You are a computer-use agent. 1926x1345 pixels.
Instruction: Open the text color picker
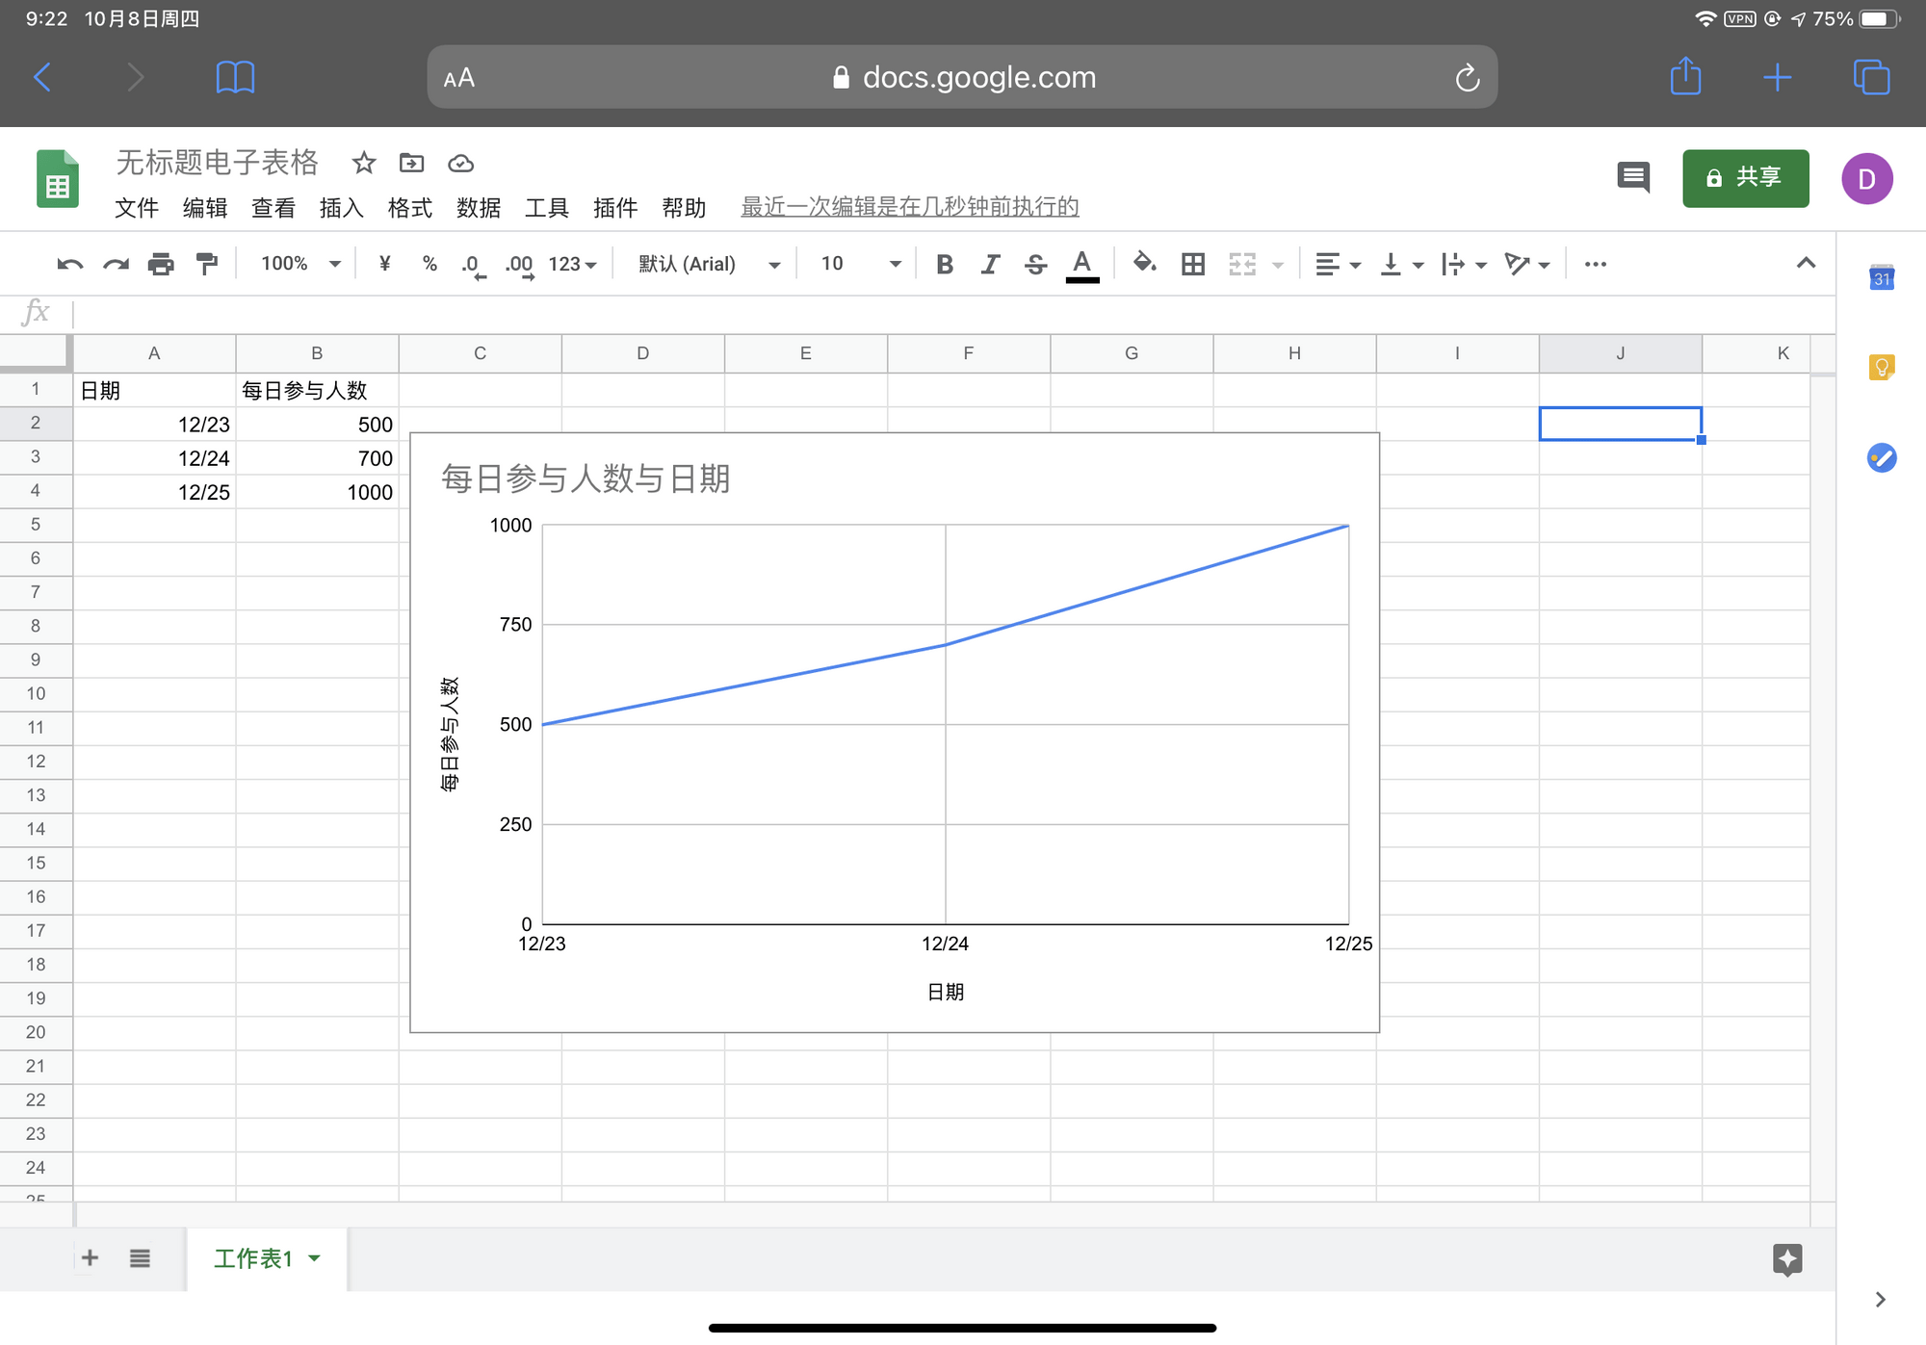pos(1082,265)
